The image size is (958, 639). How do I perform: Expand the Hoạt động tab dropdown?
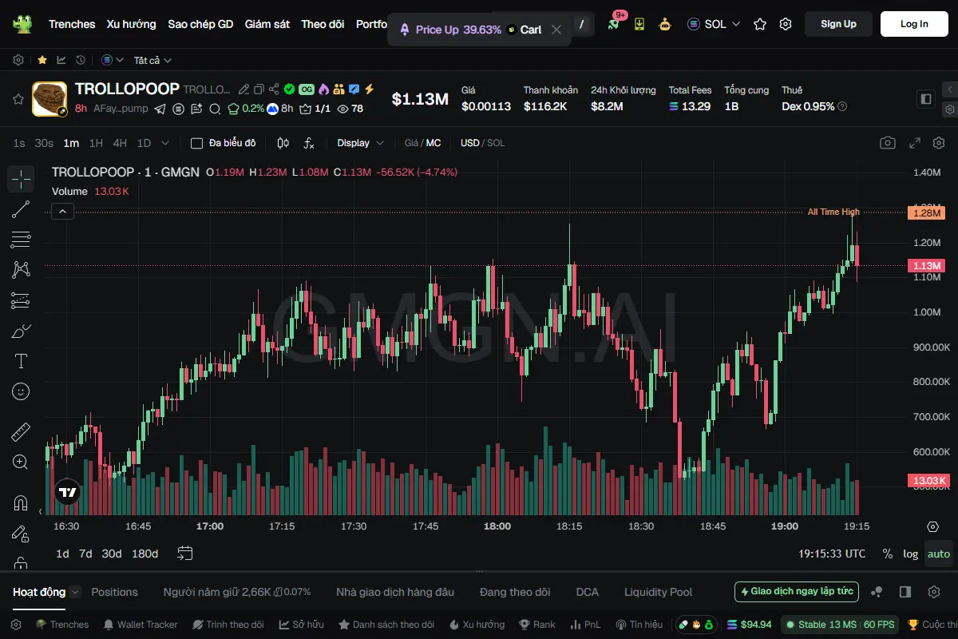tap(75, 592)
